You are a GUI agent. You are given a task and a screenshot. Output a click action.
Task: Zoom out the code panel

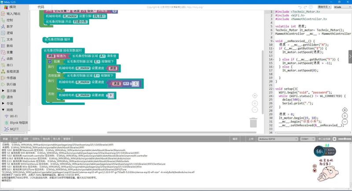(345, 122)
